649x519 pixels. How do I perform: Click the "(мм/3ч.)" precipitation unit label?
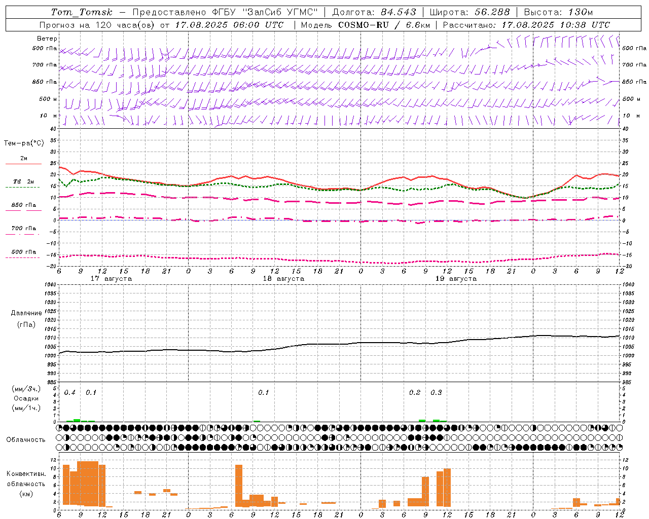(x=26, y=389)
